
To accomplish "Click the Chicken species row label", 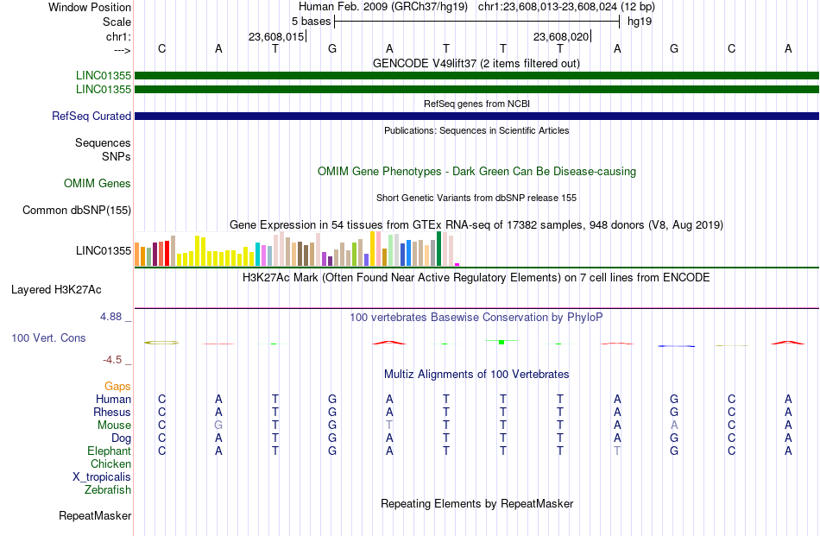I will (110, 464).
